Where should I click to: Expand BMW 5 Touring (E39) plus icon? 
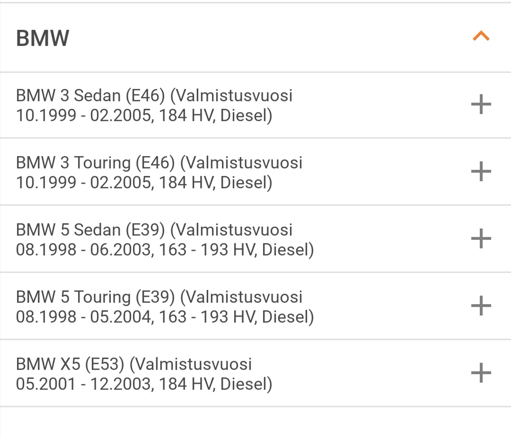point(481,306)
